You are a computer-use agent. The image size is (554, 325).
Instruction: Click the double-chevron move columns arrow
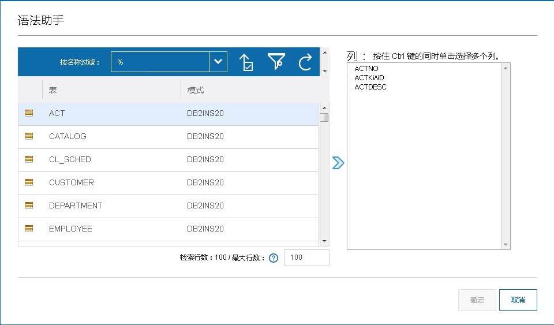tap(338, 163)
